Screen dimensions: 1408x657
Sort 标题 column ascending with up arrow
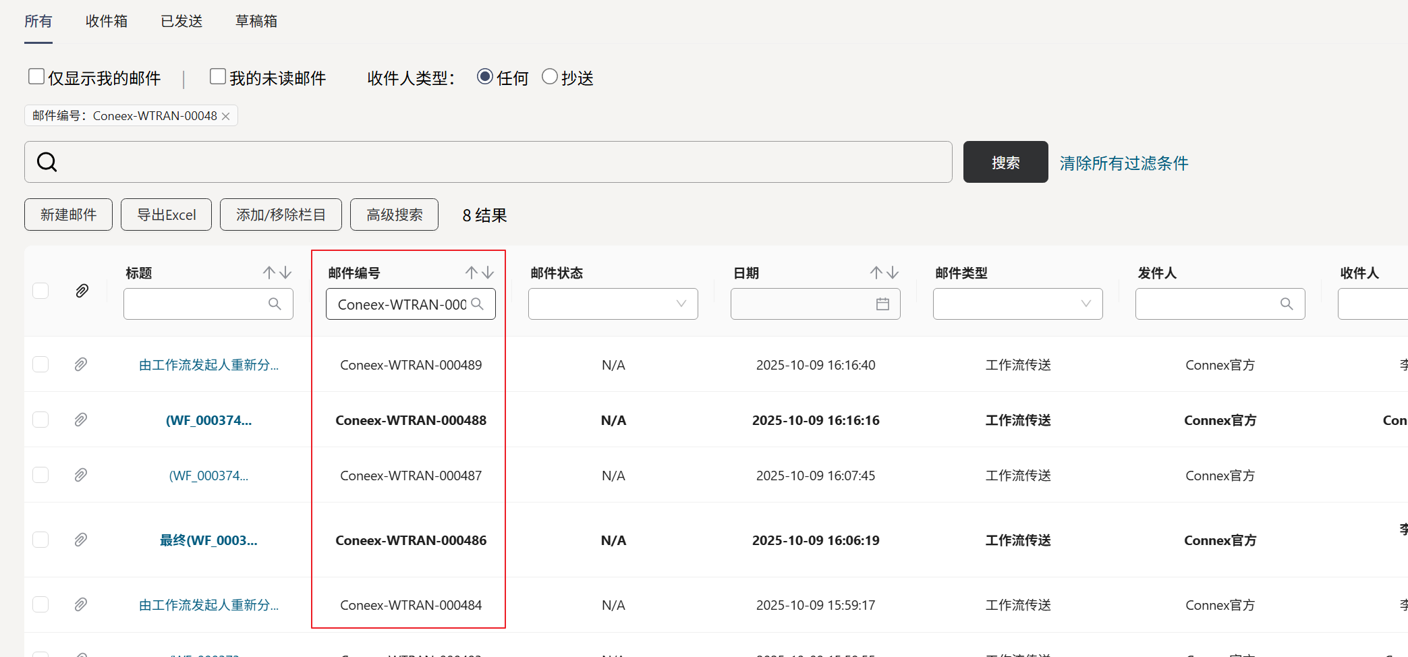pyautogui.click(x=269, y=273)
